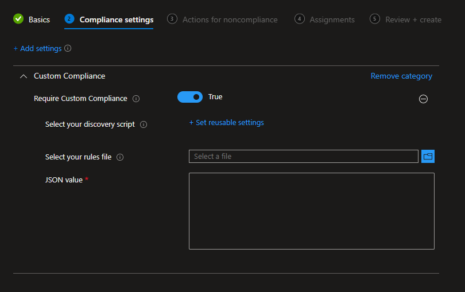Click info icon beside Add settings

68,49
